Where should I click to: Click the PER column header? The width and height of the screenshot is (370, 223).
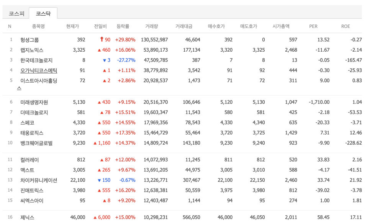313,26
